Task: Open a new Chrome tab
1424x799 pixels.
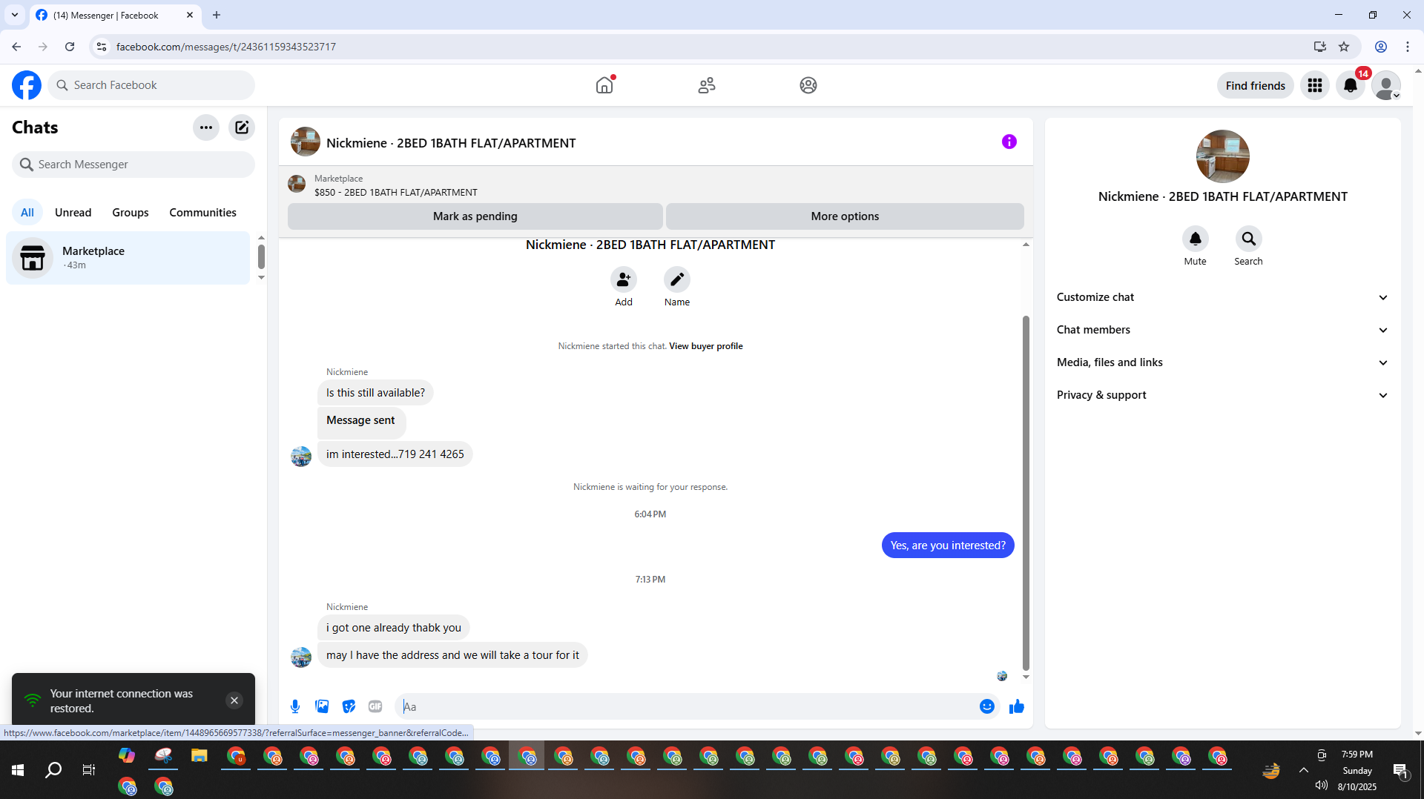Action: [217, 15]
